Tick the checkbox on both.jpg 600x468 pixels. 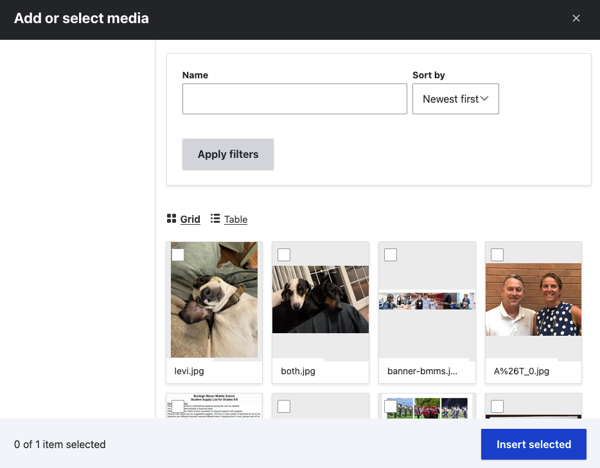[x=284, y=255]
